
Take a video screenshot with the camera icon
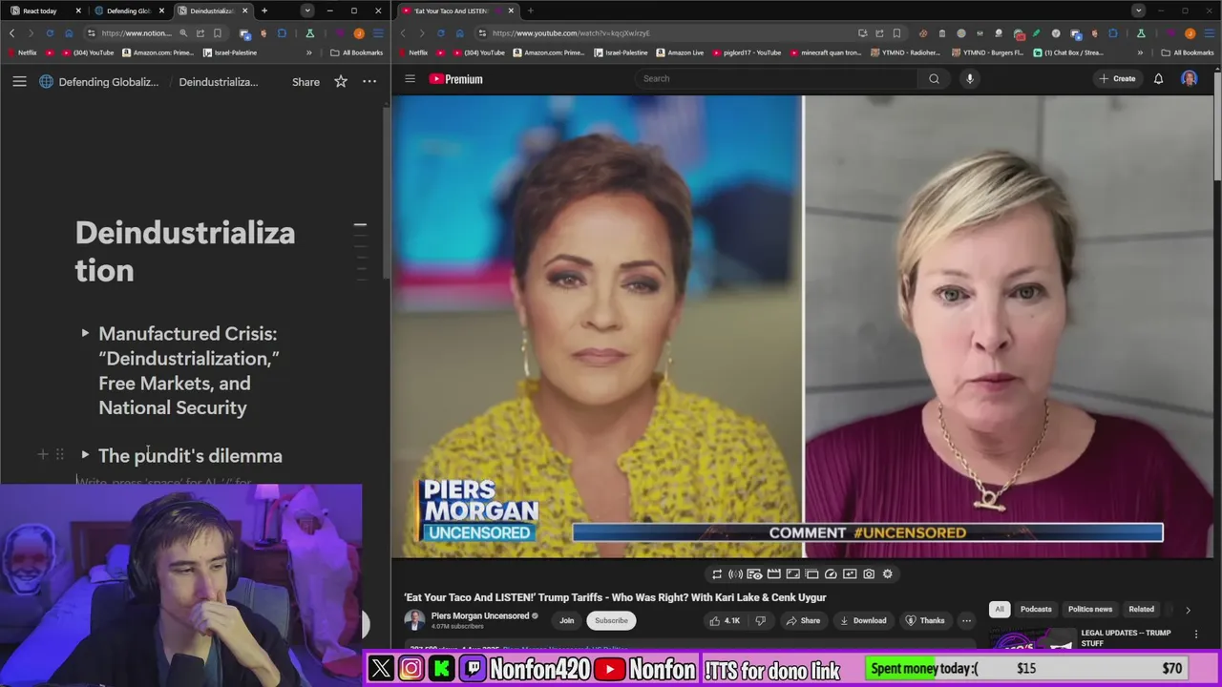pos(869,573)
